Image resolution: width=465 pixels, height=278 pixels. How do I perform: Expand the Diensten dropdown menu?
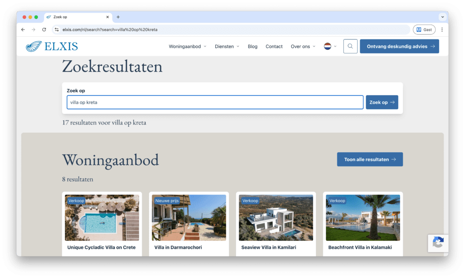[227, 46]
